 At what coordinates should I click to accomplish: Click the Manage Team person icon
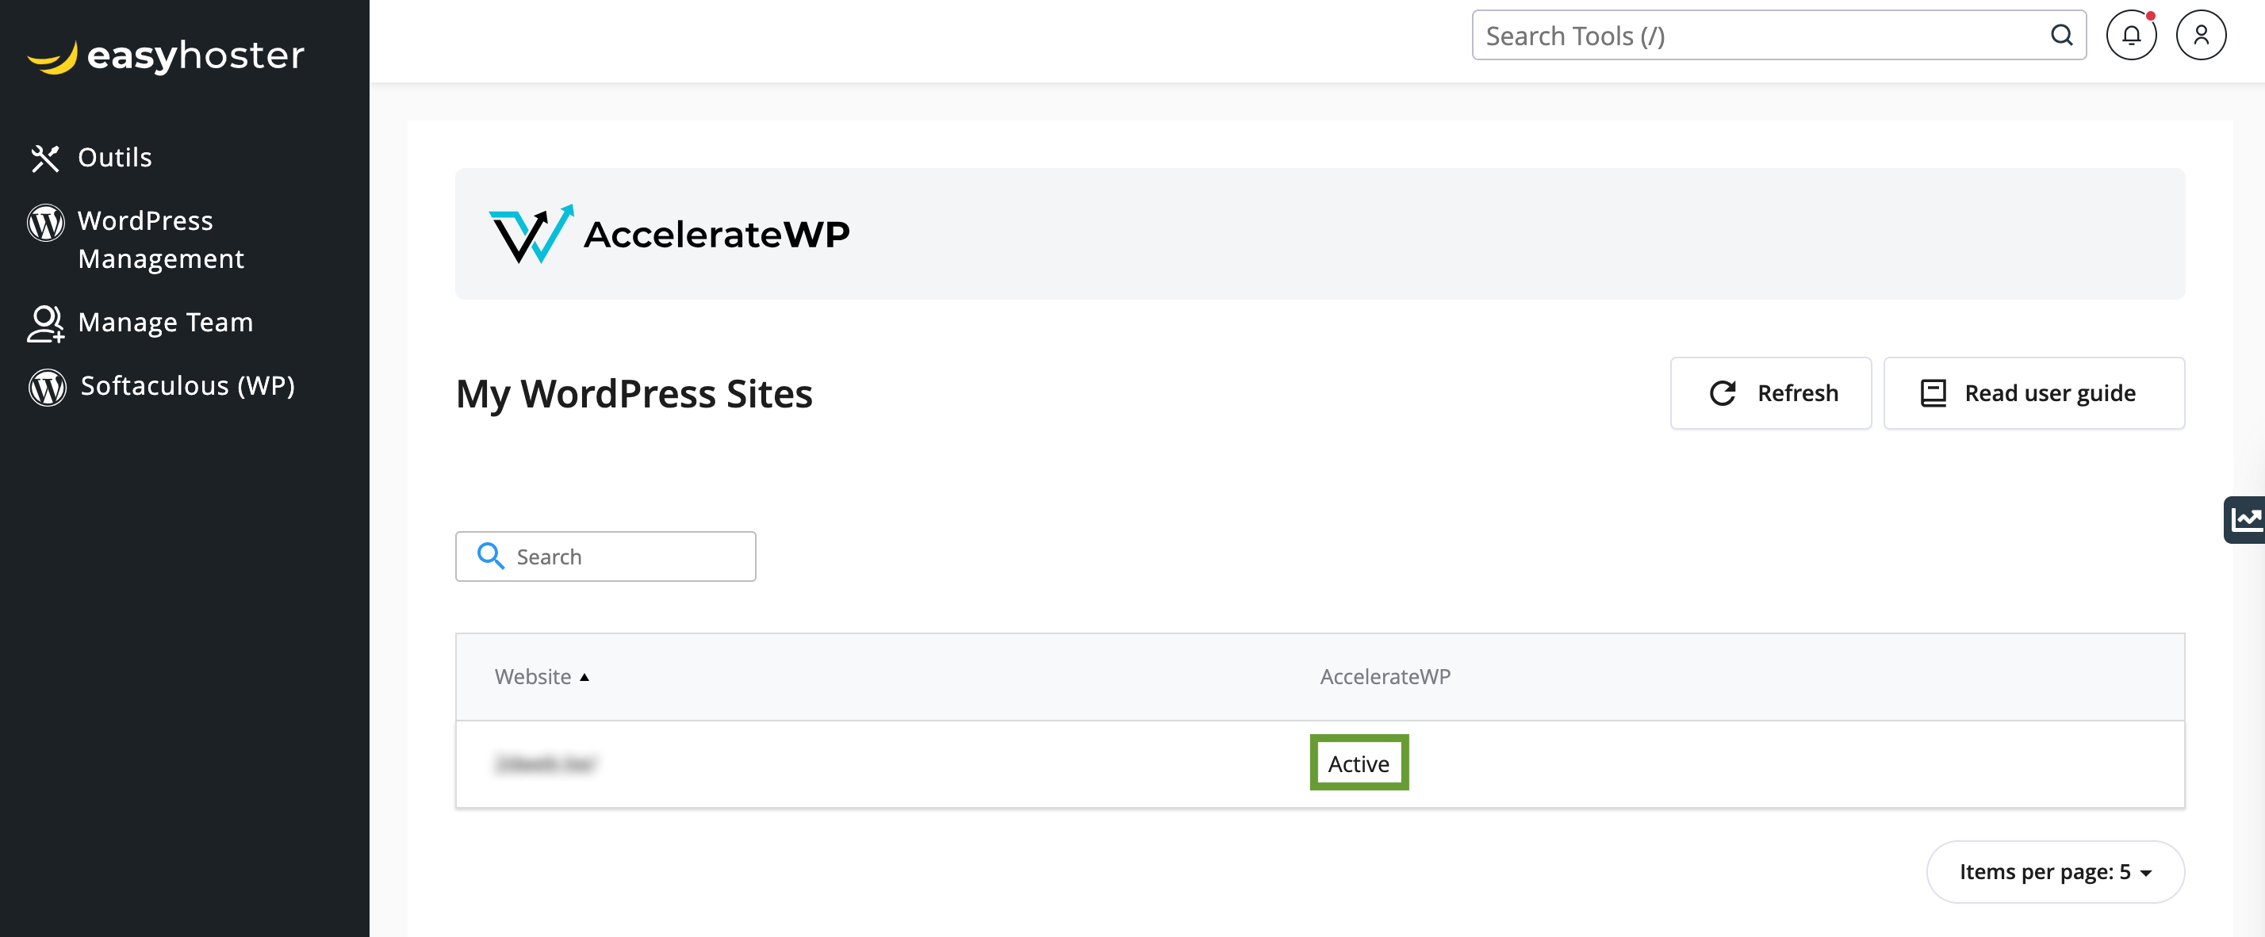45,323
